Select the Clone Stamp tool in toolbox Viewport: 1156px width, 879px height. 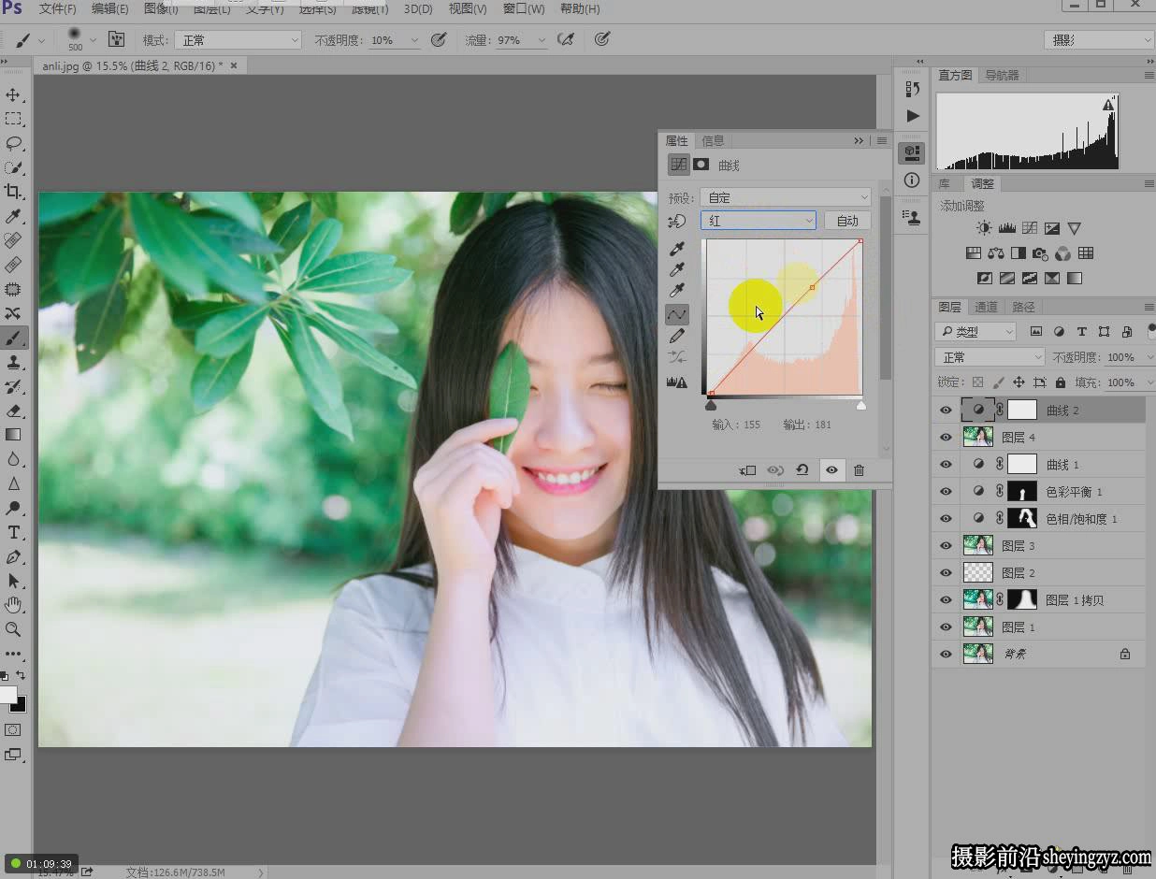coord(13,362)
